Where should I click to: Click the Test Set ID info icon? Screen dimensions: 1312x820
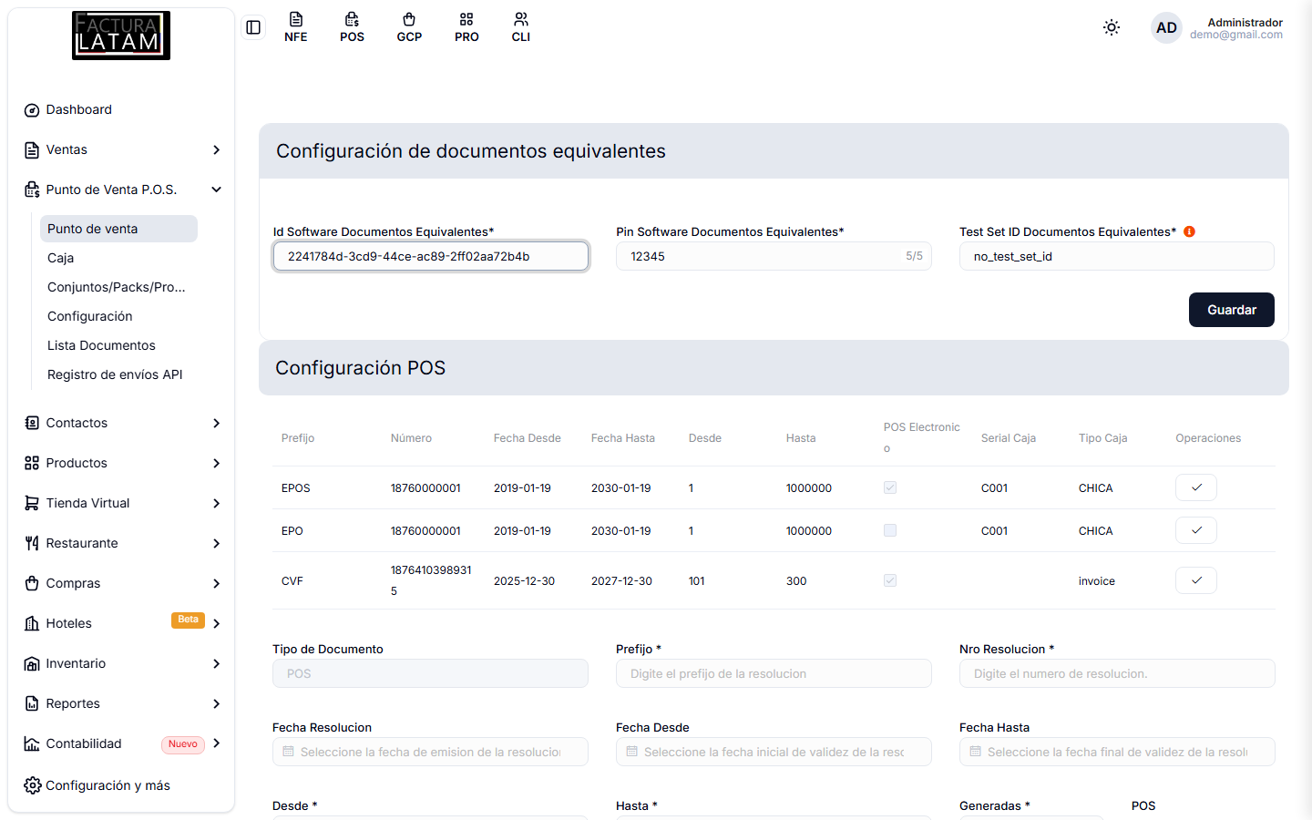point(1189,231)
